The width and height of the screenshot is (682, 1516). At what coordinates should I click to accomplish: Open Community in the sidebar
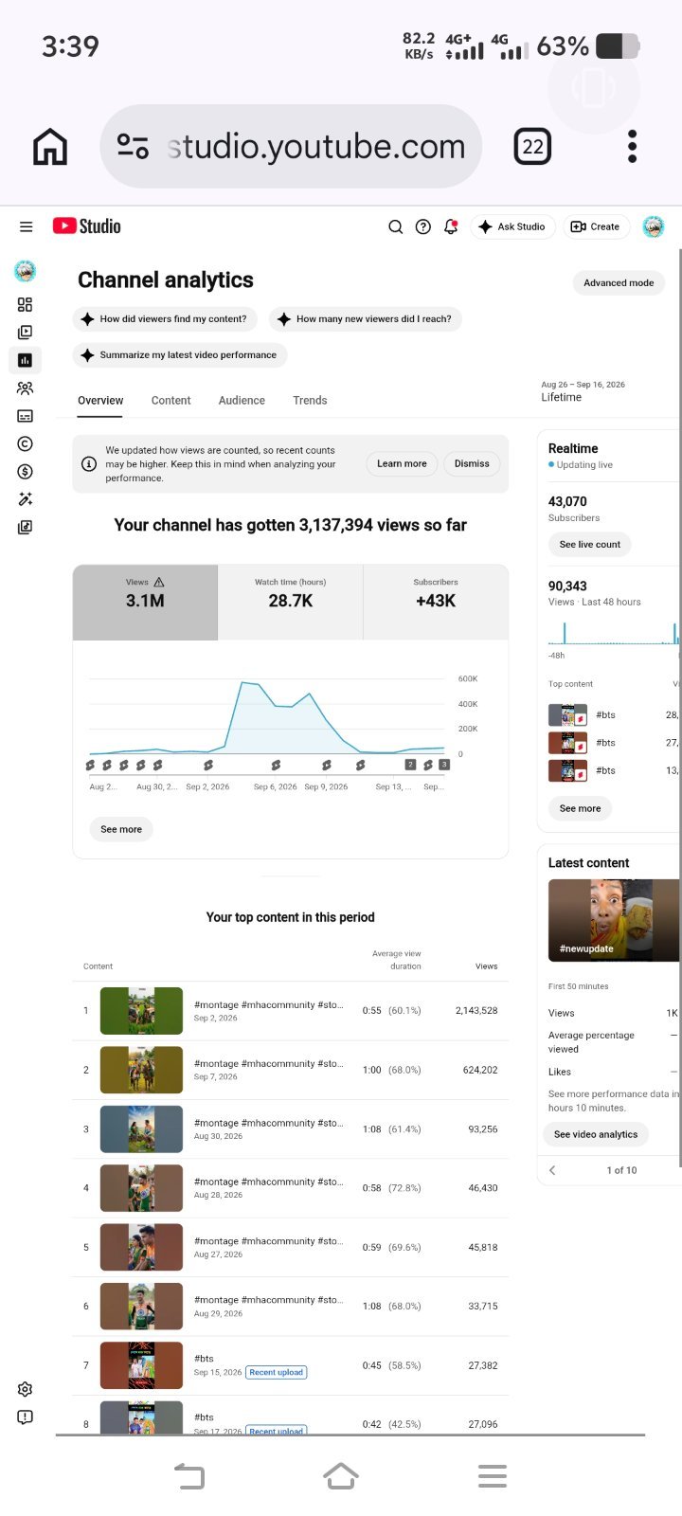tap(26, 388)
